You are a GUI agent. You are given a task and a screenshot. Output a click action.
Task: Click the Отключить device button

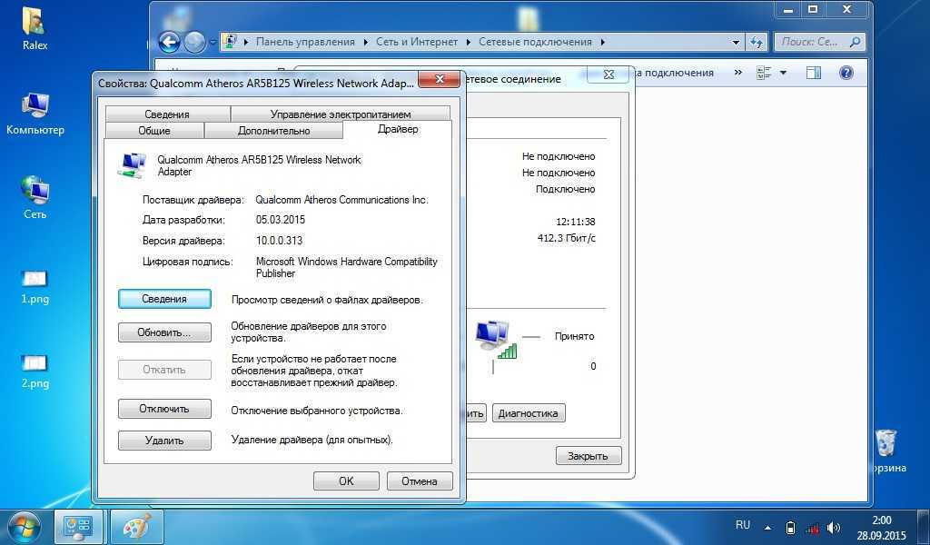164,409
